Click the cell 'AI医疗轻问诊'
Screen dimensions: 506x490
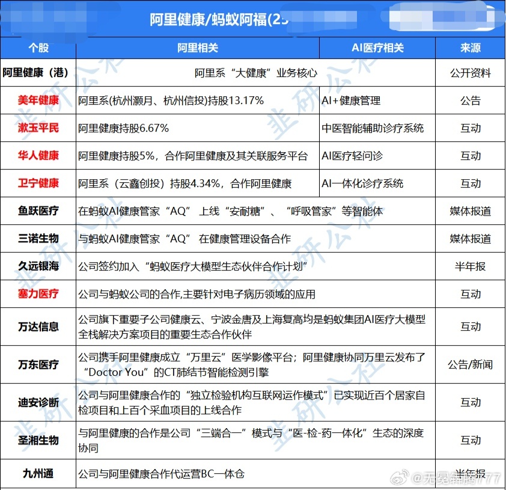[377, 156]
